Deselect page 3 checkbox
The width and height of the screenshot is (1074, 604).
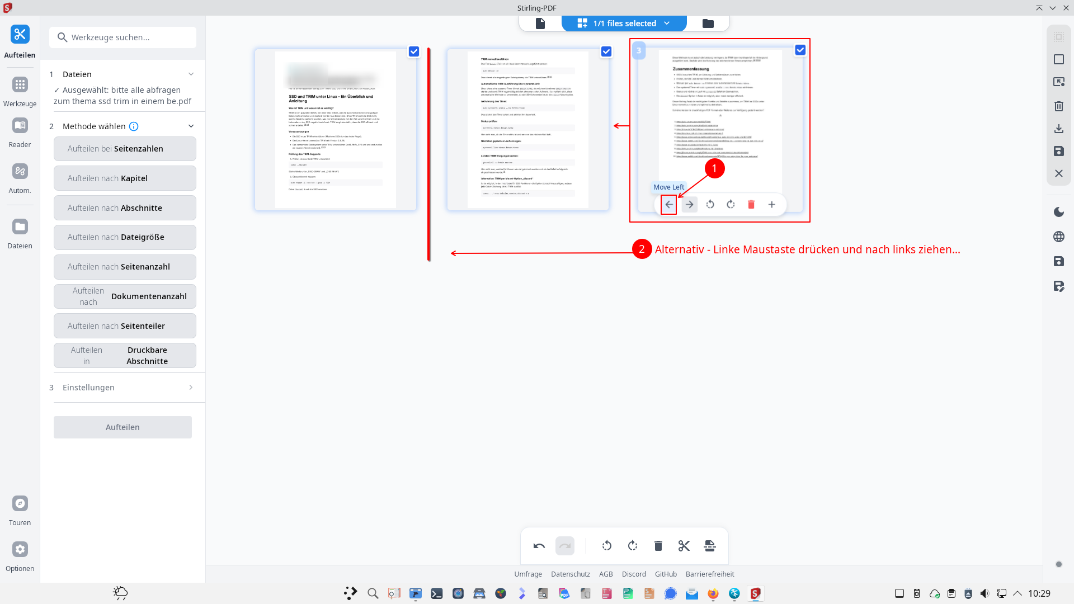(x=800, y=50)
